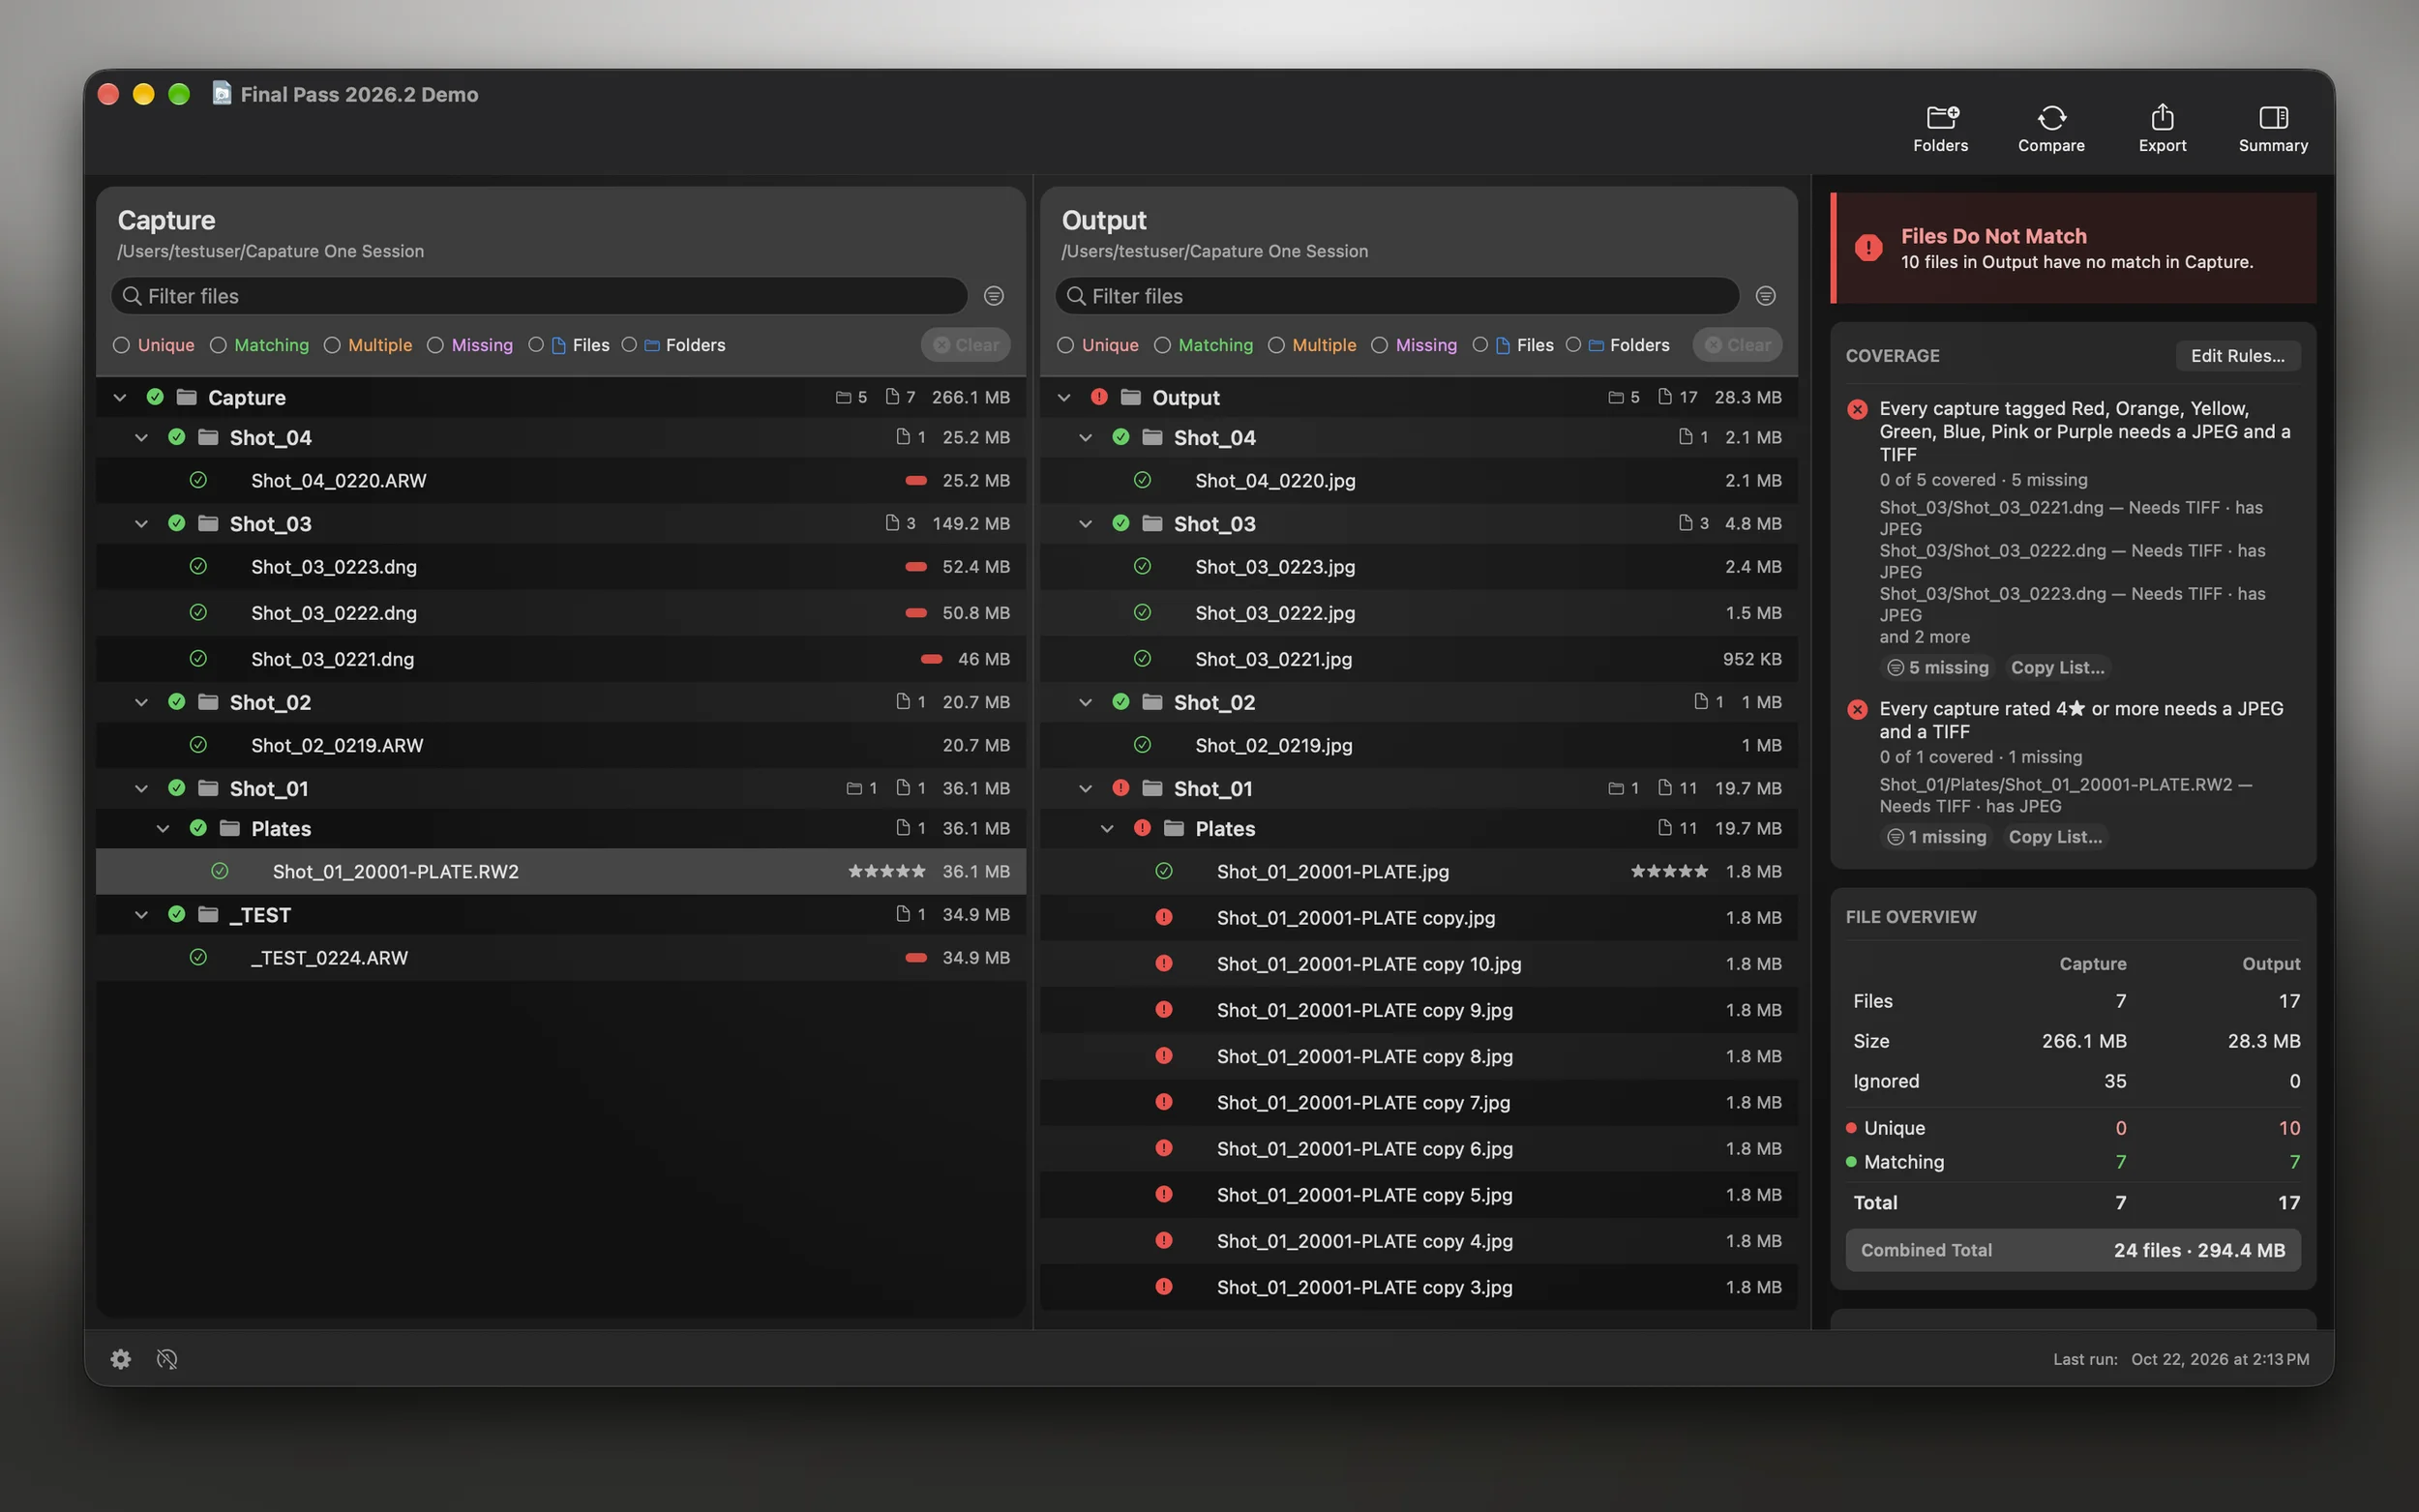Select Shot_02_0219.jpg in Output pane
Screen dimensions: 2419x1512
(x=1418, y=745)
